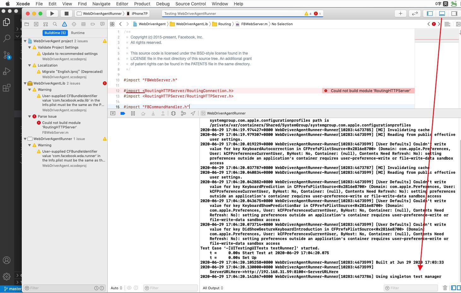Open the Source Control menu
461x293 pixels.
click(191, 4)
